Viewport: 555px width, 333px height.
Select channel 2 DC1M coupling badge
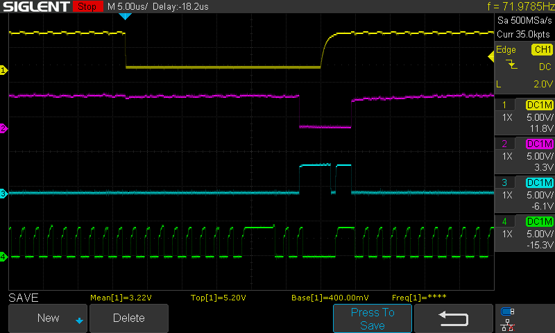(540, 144)
